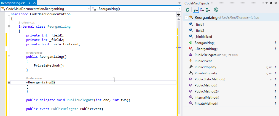
Task: Refresh the CodeMaid Spade panel
Action: [x=187, y=10]
